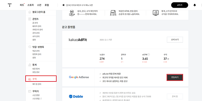
Task: Go to 블로그관리 홈 in sidebar
Action: click(x=39, y=12)
